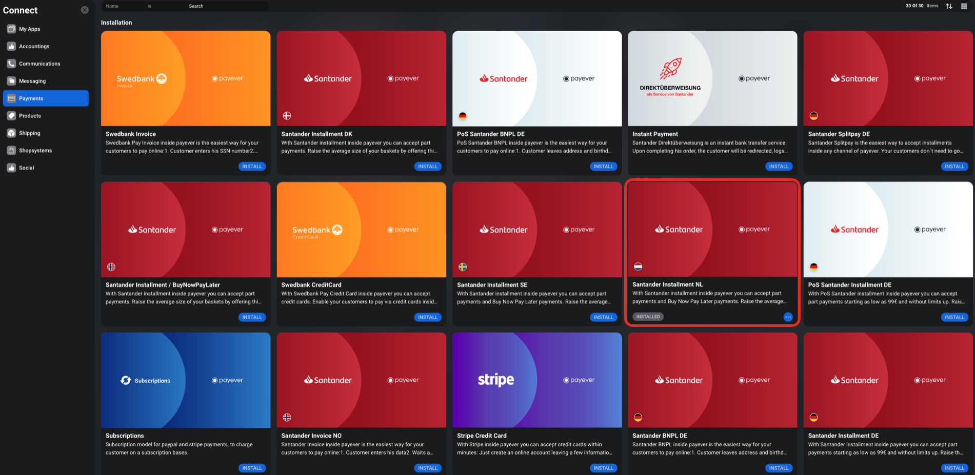The image size is (975, 475).
Task: Install Stripe Credit Card
Action: 603,468
